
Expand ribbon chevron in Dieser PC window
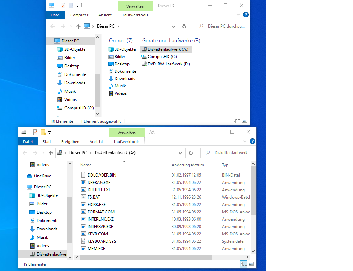pos(238,15)
